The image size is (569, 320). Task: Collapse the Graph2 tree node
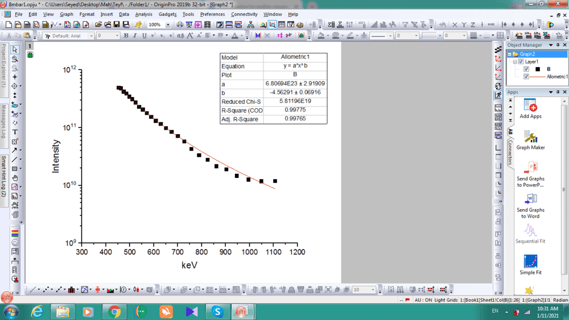(509, 54)
